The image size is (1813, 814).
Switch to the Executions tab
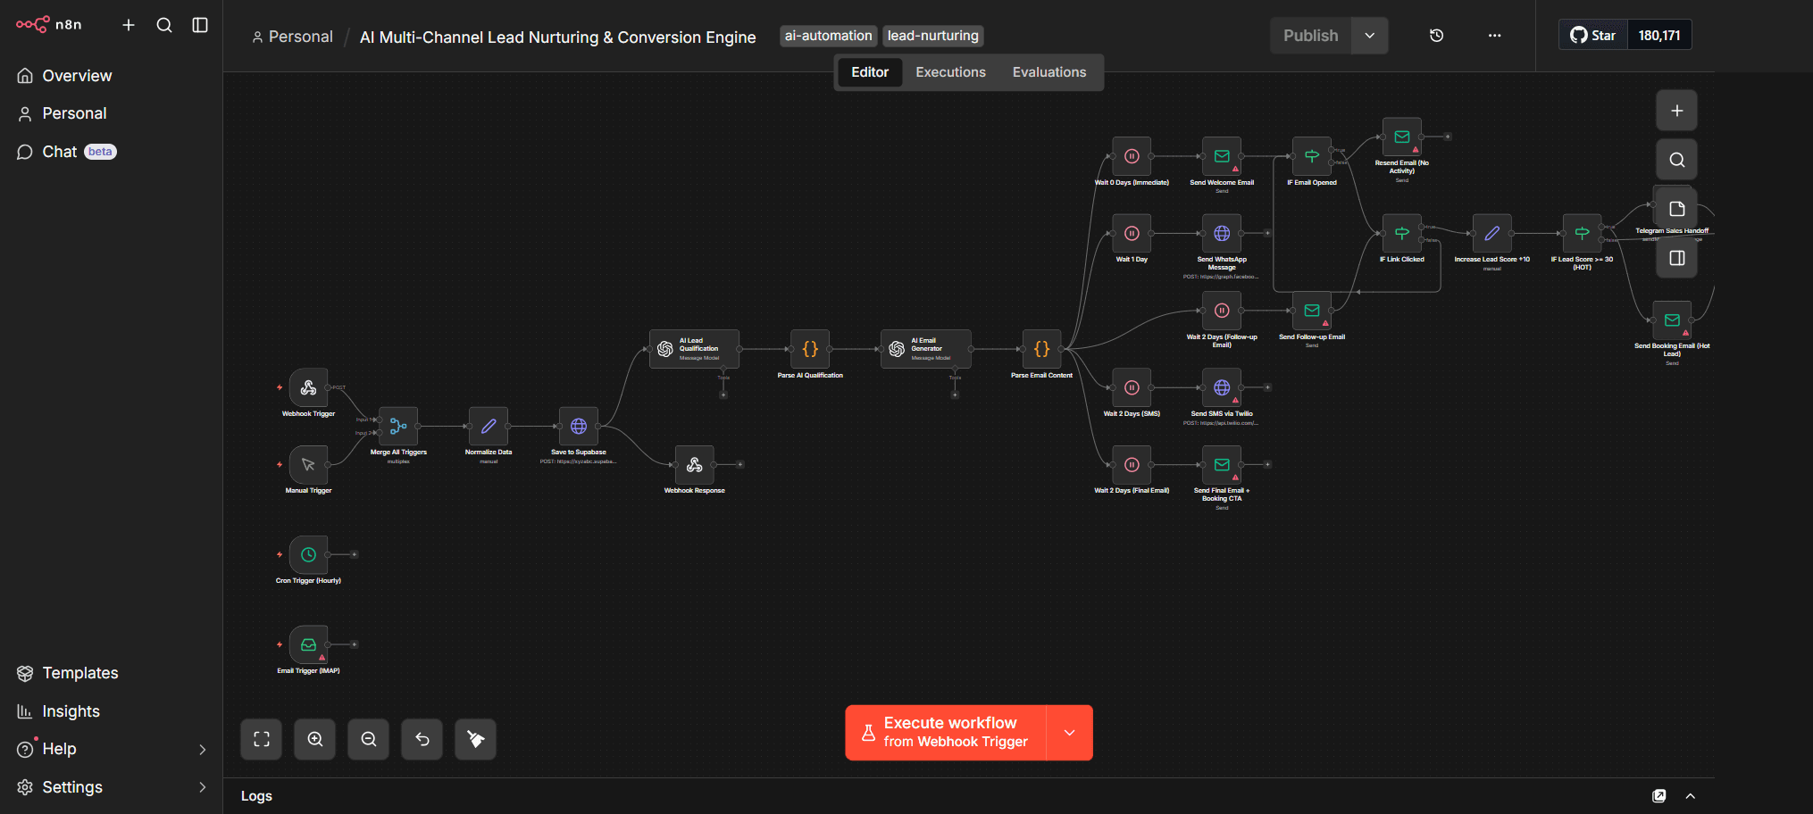pyautogui.click(x=950, y=71)
